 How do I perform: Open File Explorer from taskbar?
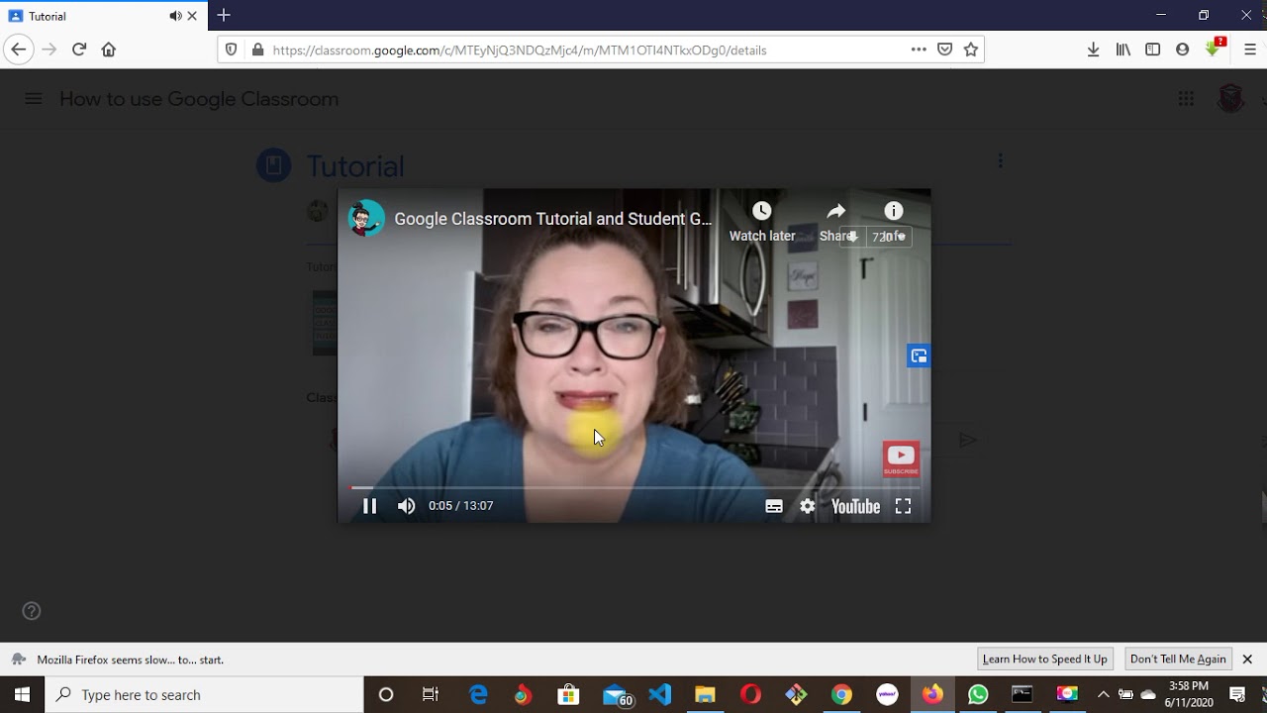tap(705, 694)
